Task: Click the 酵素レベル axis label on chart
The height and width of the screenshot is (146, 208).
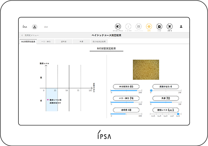Action: point(44,63)
